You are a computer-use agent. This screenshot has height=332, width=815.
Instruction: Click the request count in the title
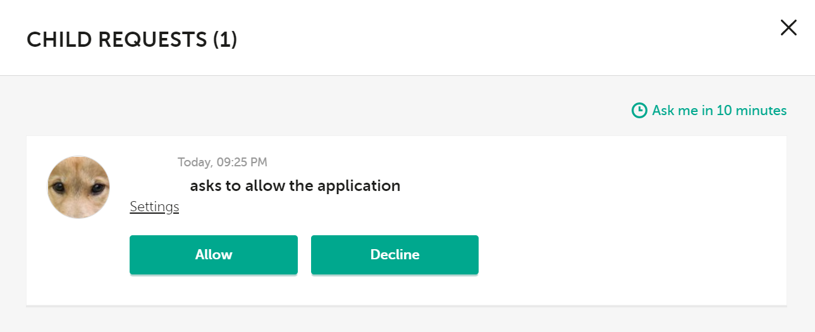click(x=224, y=40)
